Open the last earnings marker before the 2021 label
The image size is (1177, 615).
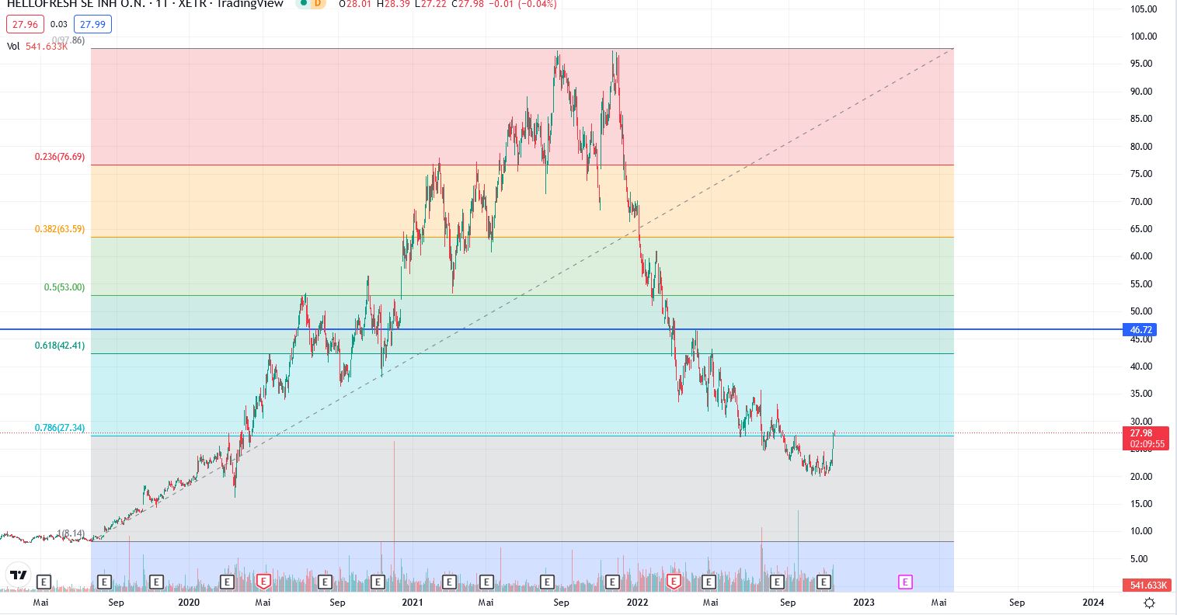(x=378, y=582)
